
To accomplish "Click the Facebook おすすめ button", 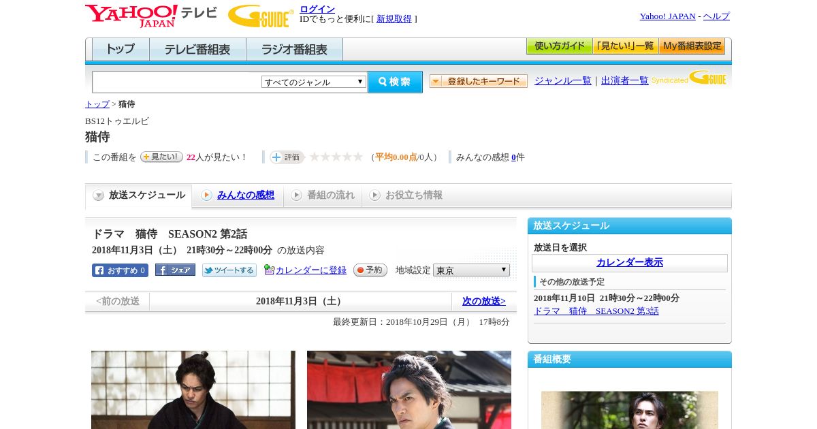I will [x=120, y=270].
